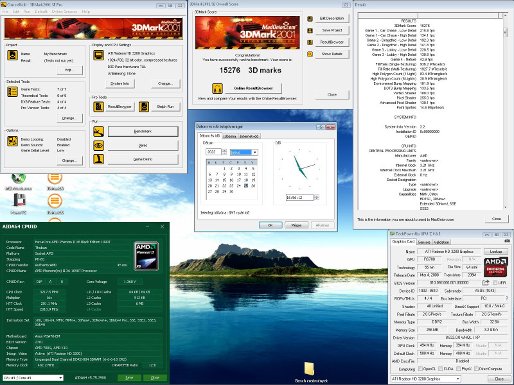This screenshot has width=514, height=385.
Task: Click the monitor icon in Display and CPU Settings
Action: tap(99, 55)
